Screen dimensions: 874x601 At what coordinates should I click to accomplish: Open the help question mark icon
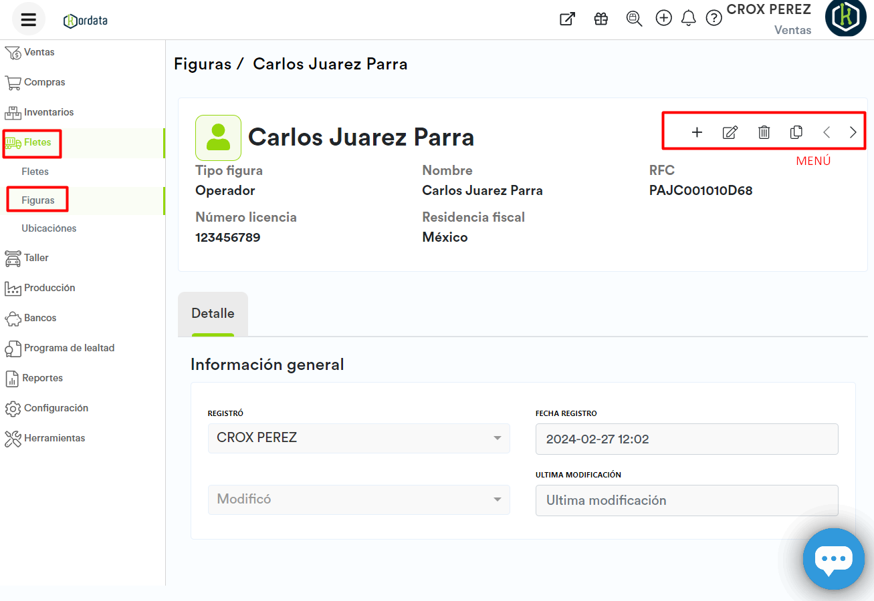coord(714,19)
